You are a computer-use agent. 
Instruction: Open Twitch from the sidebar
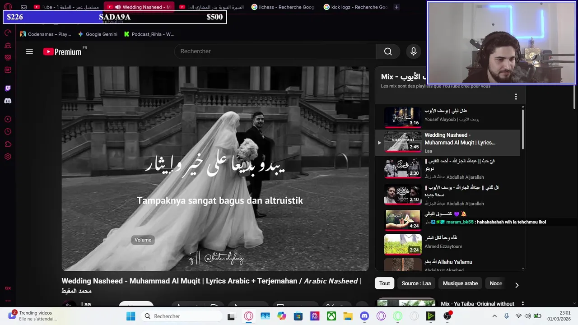8,88
